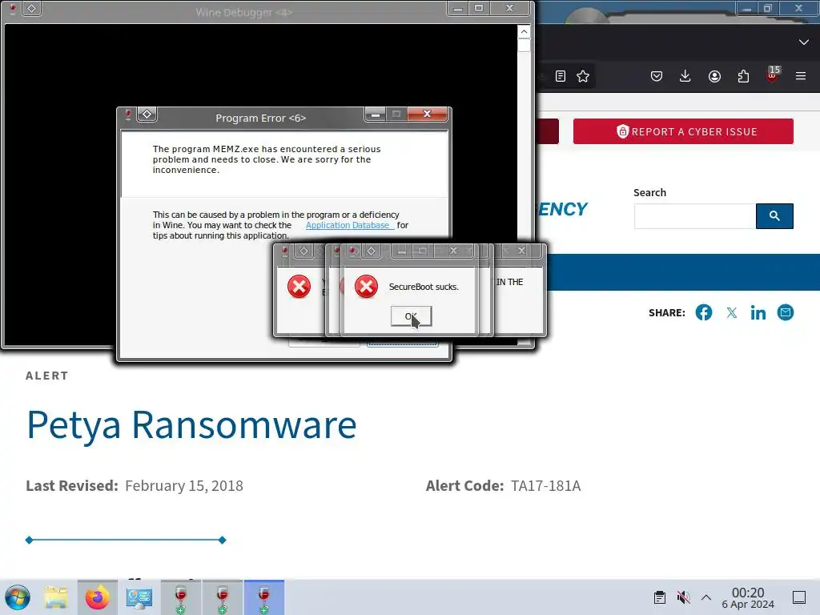The width and height of the screenshot is (820, 615).
Task: Select first Wine taskbar entry
Action: pos(180,597)
